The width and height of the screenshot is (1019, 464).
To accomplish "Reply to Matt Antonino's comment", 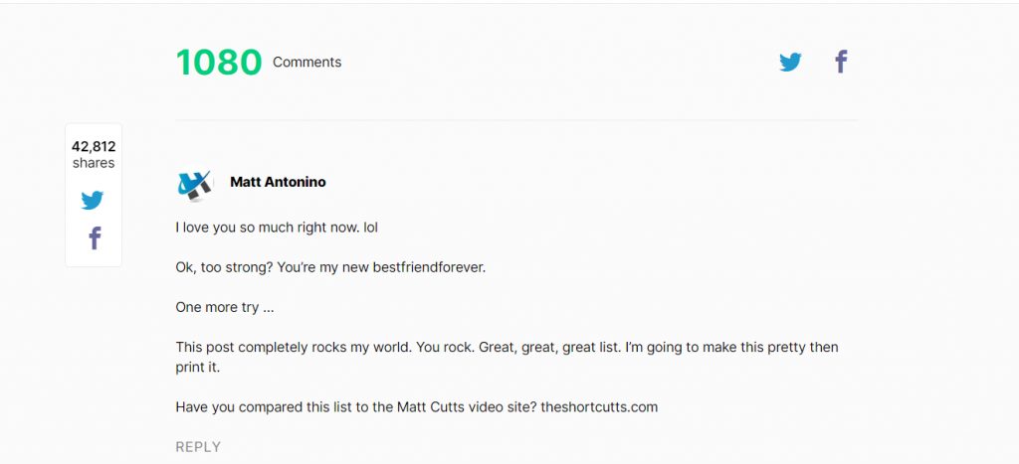I will 198,446.
